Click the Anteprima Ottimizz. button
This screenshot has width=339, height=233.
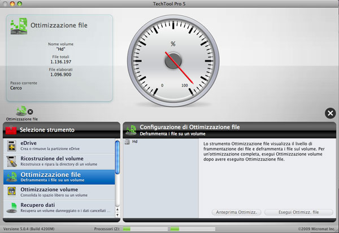pos(236,212)
